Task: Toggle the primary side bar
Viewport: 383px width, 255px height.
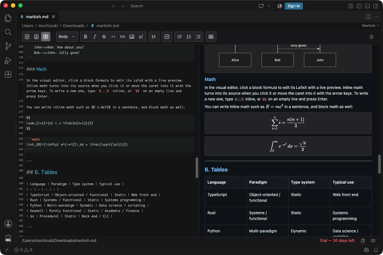Action: (359, 6)
